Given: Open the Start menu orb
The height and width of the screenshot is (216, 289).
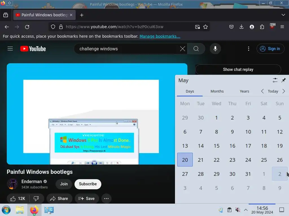Looking at the screenshot, I should point(6,210).
